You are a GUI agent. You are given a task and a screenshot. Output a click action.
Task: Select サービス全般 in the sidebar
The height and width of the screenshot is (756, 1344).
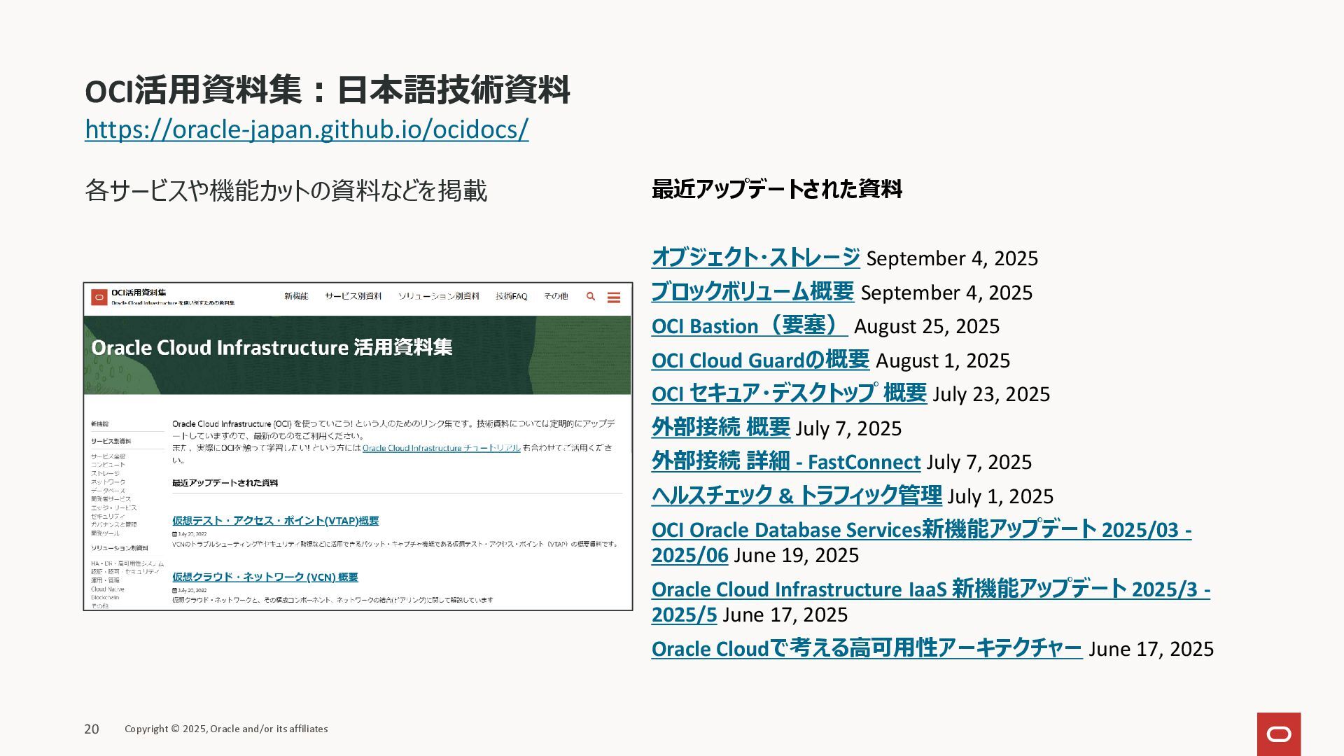pyautogui.click(x=108, y=456)
